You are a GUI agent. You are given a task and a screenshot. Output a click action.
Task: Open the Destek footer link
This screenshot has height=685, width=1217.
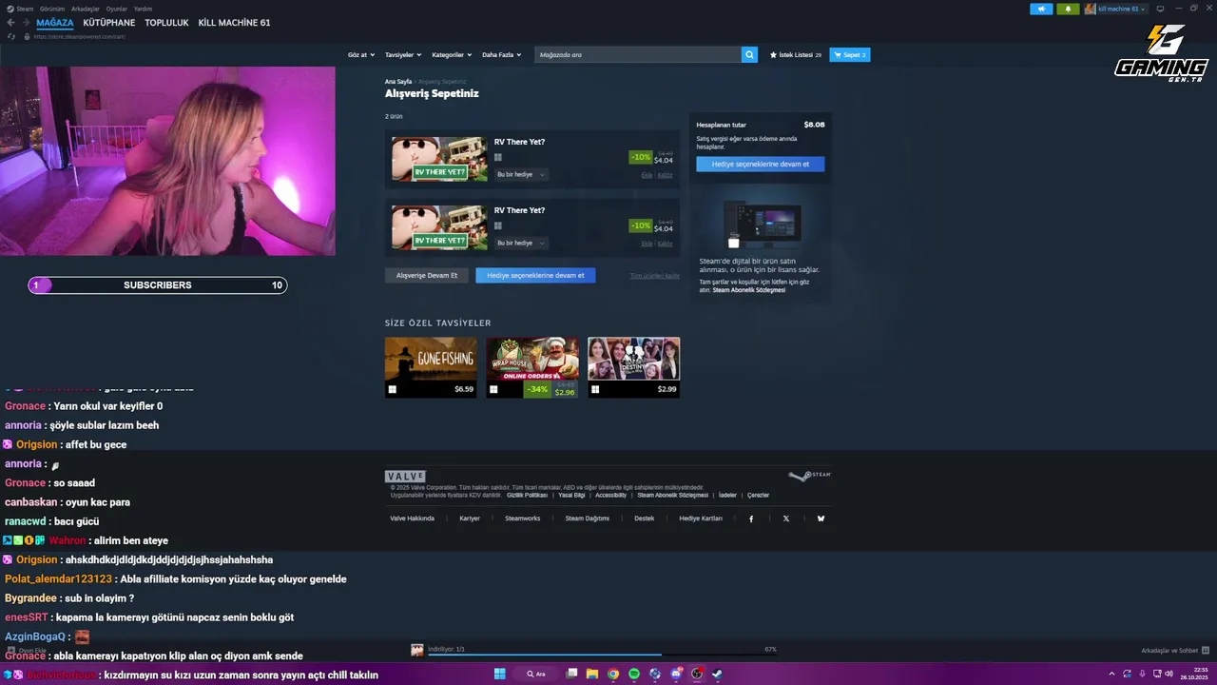(644, 519)
